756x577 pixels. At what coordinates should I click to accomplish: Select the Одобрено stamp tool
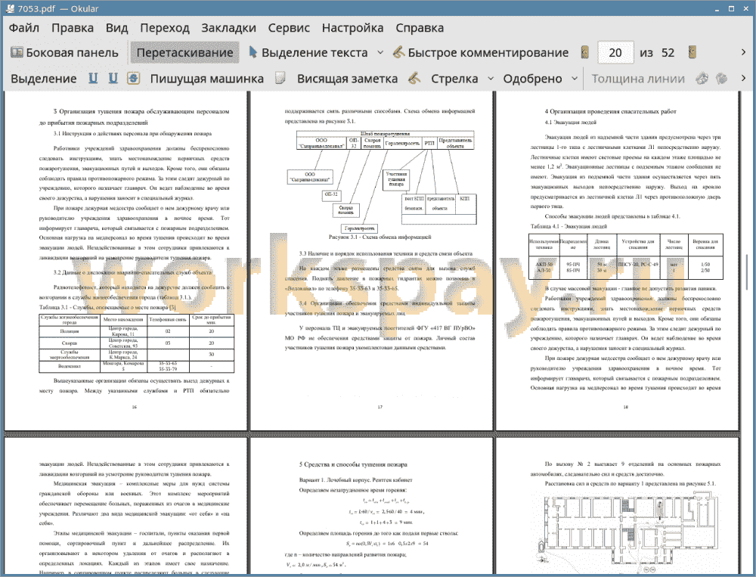(532, 79)
